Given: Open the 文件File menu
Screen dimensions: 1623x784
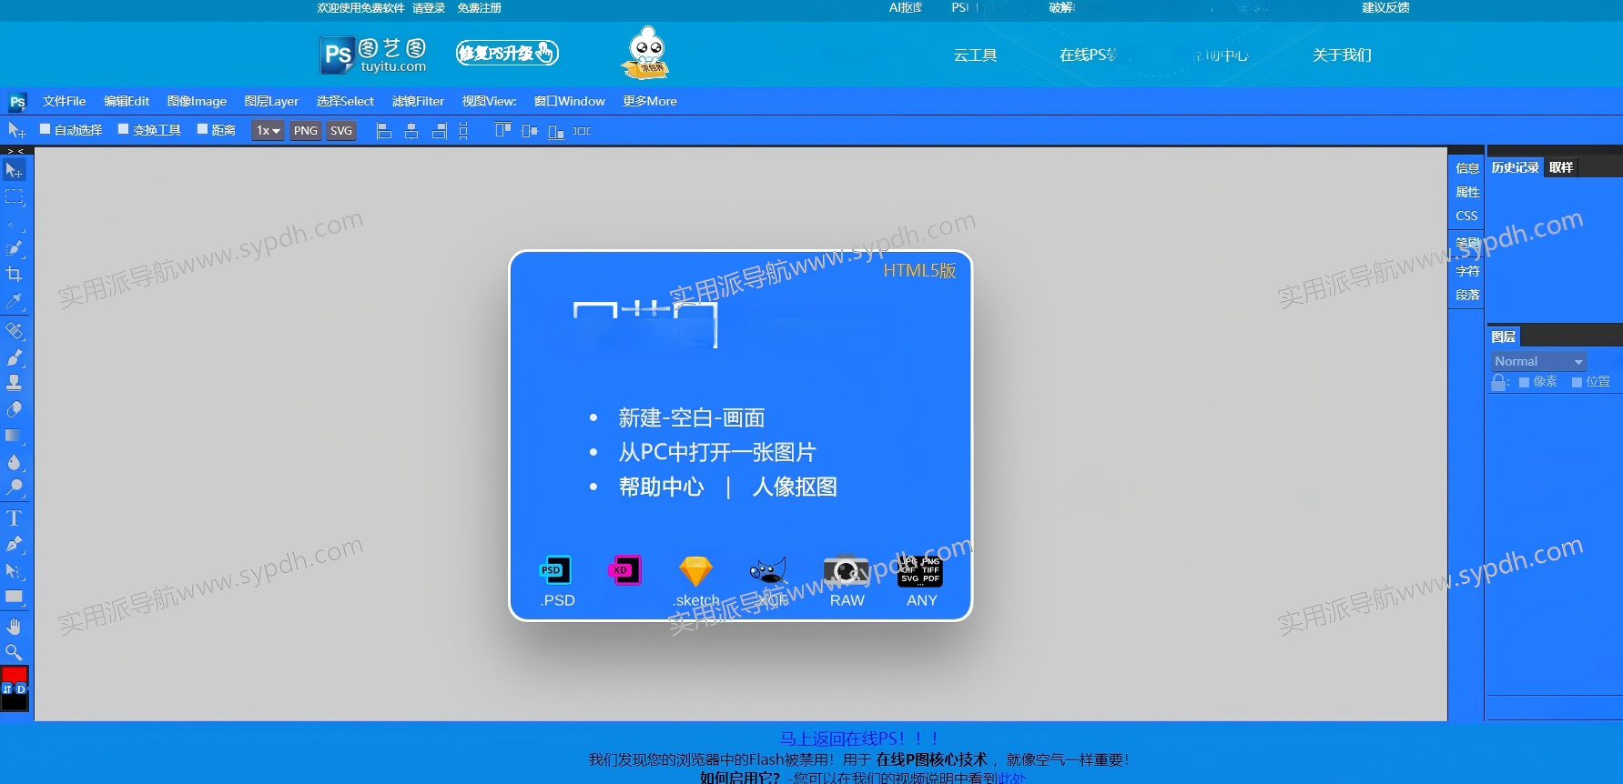Looking at the screenshot, I should (x=64, y=101).
